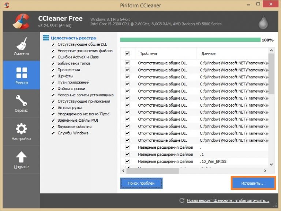Open the Новая версия download link
Viewport: 281px width, 211px height.
pyautogui.click(x=228, y=201)
